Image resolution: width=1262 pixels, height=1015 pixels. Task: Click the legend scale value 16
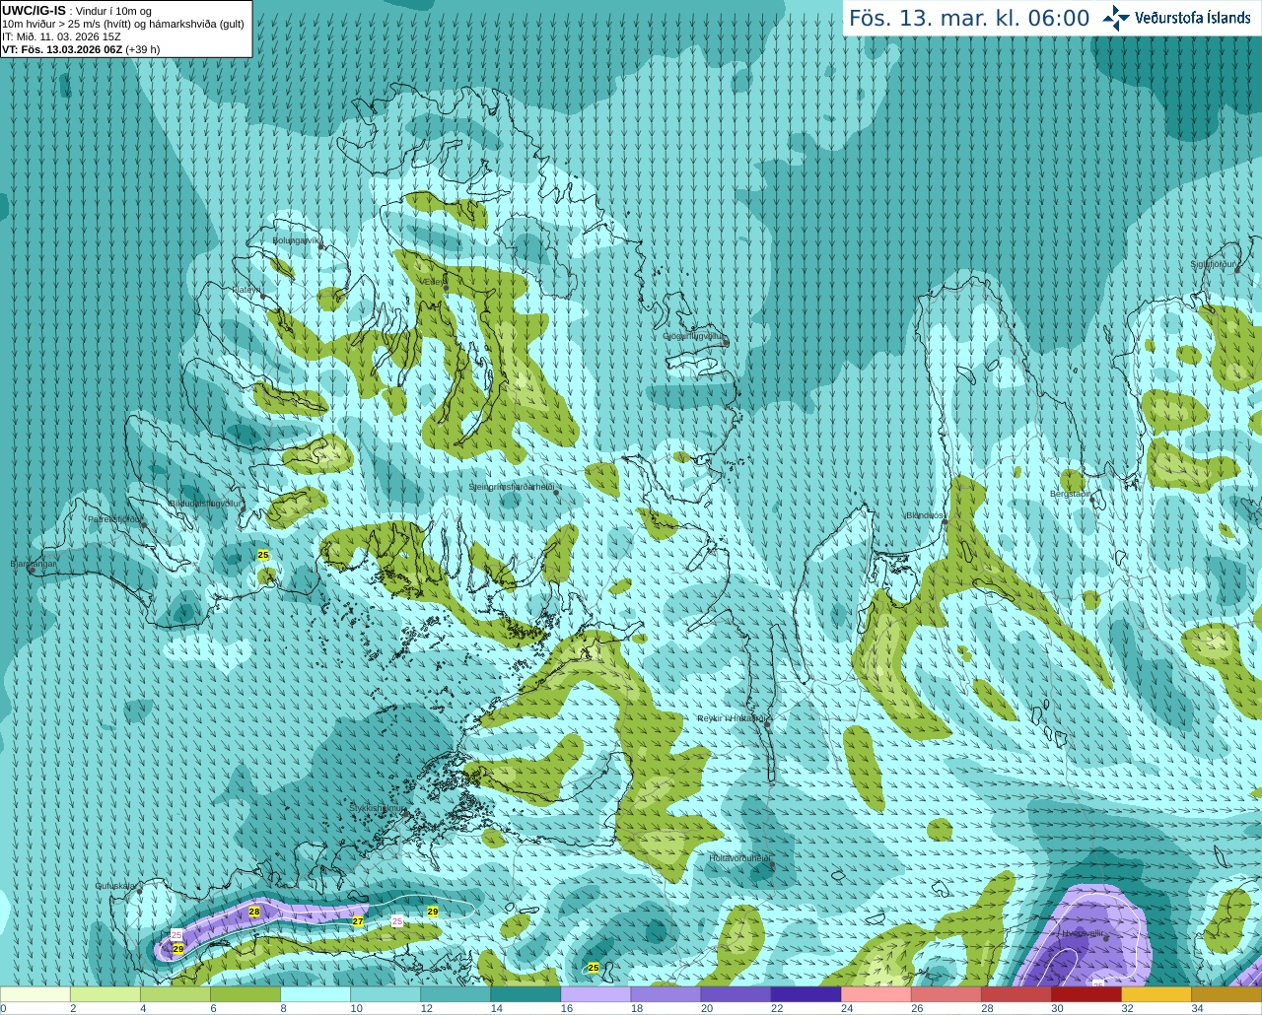(x=567, y=1008)
